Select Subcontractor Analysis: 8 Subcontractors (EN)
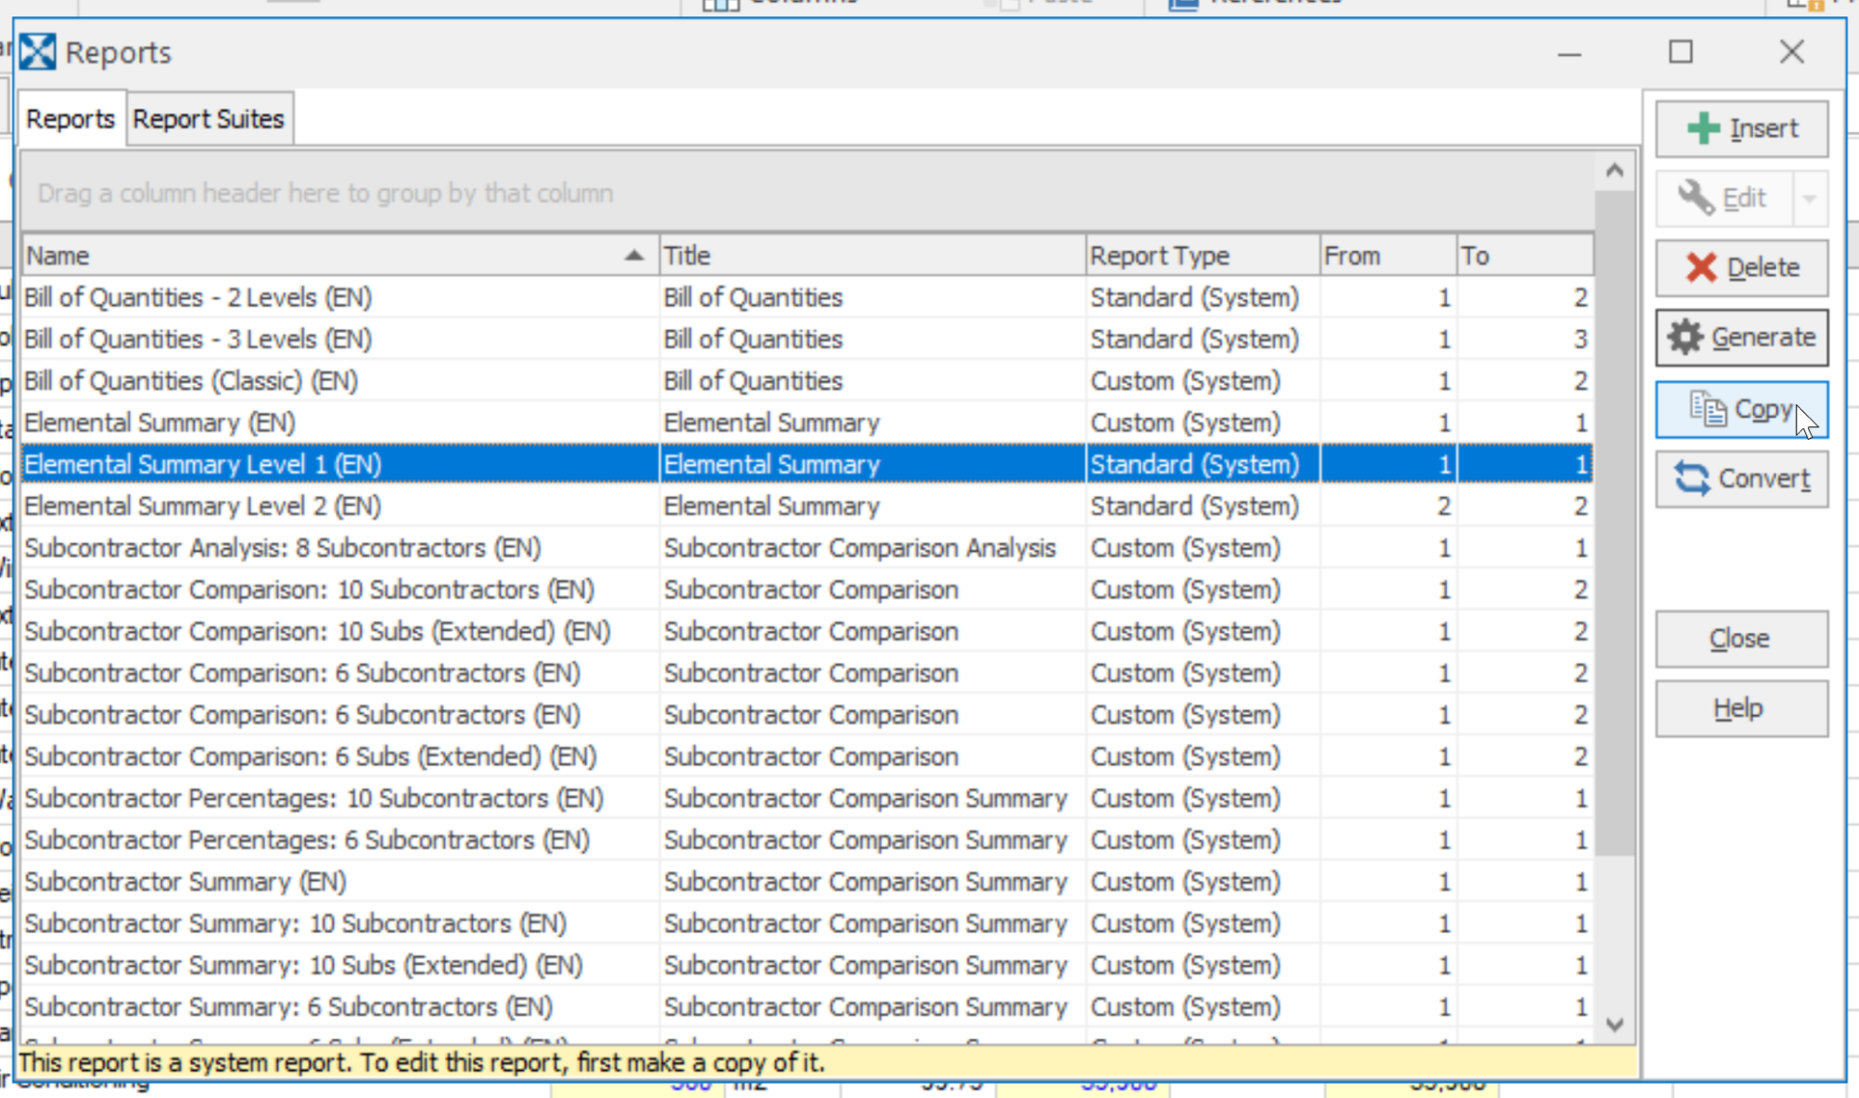The height and width of the screenshot is (1098, 1859). pos(807,548)
